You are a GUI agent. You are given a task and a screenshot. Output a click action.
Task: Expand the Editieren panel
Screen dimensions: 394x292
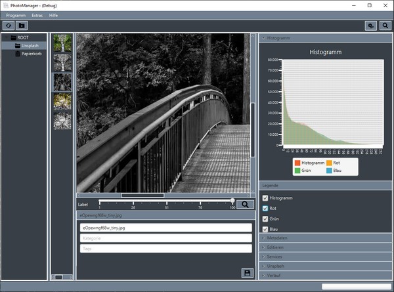[x=325, y=247]
